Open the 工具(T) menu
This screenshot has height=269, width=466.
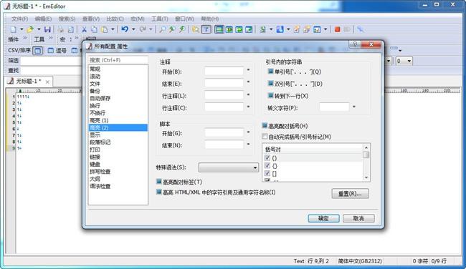(x=160, y=19)
